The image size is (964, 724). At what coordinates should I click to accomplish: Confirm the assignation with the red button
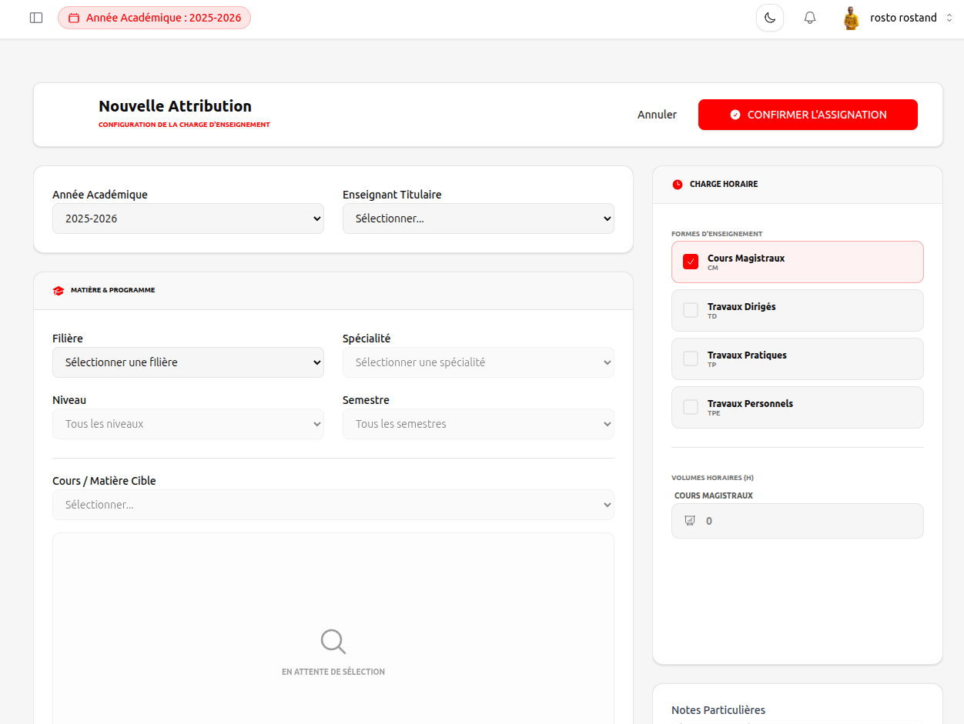808,115
